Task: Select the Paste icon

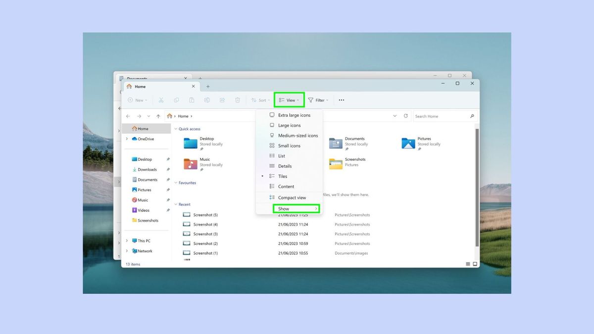Action: pyautogui.click(x=192, y=100)
